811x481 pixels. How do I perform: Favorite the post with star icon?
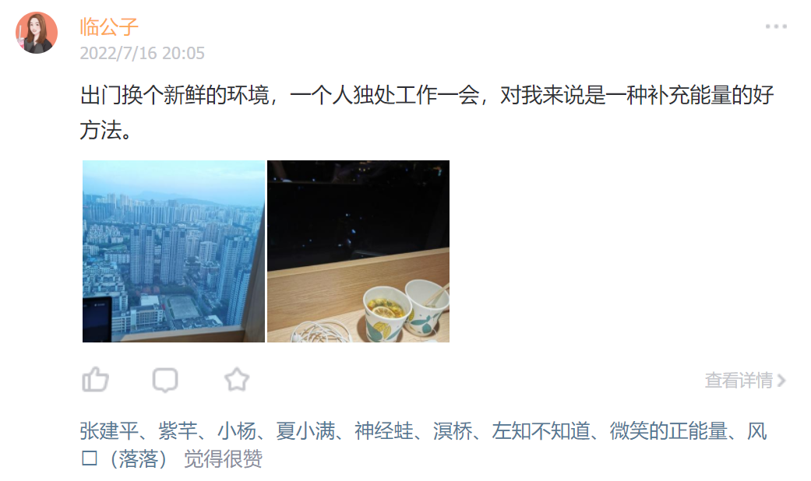point(237,379)
